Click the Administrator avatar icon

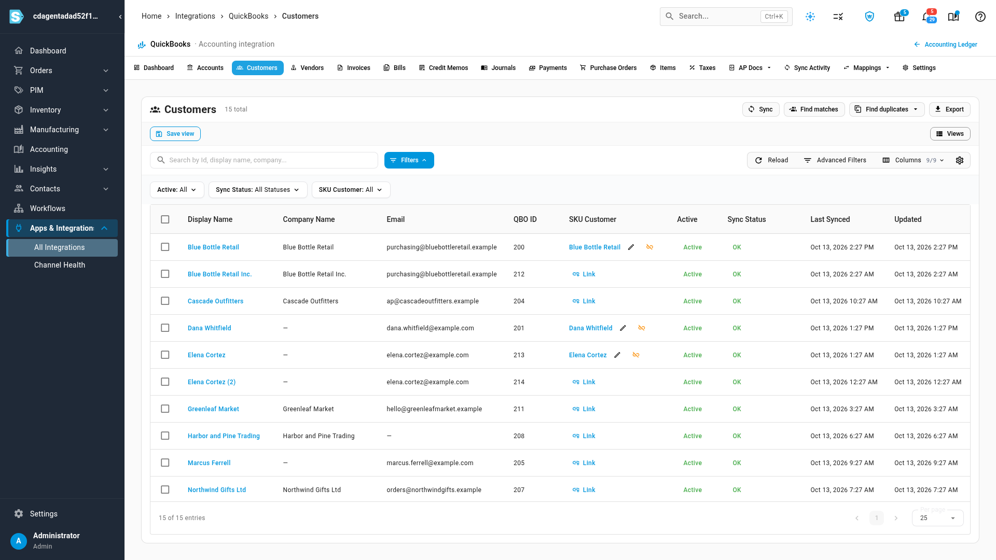(x=19, y=541)
